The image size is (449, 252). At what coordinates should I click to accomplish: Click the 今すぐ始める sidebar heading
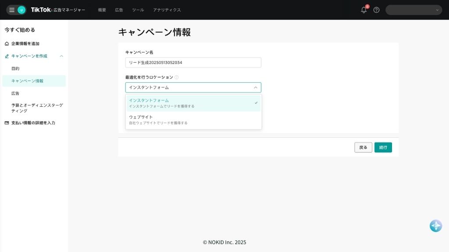(20, 30)
